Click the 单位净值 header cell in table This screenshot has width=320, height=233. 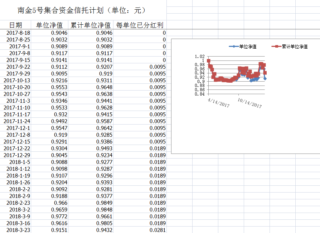[x=49, y=25]
